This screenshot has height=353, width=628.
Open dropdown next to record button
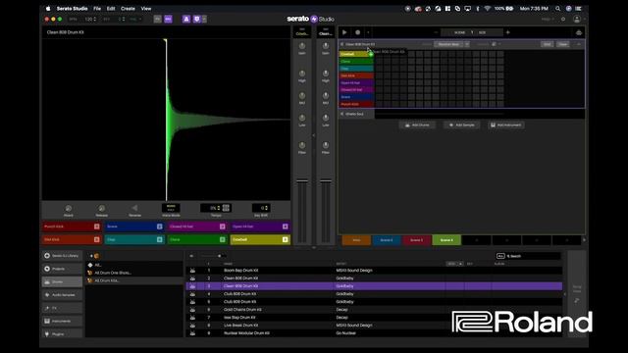click(368, 32)
